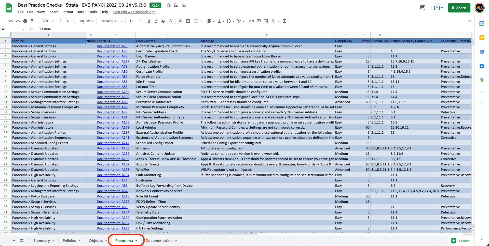Click the Print icon
Screen dimensions: 489x246
[25, 21]
